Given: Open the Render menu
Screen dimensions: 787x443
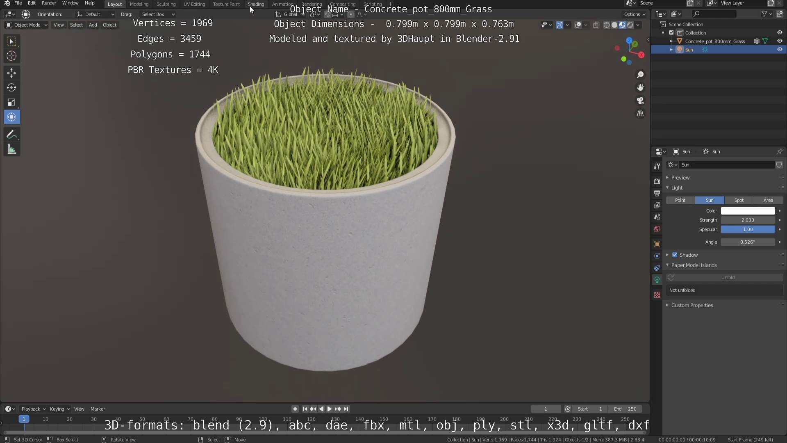Looking at the screenshot, I should pyautogui.click(x=49, y=3).
